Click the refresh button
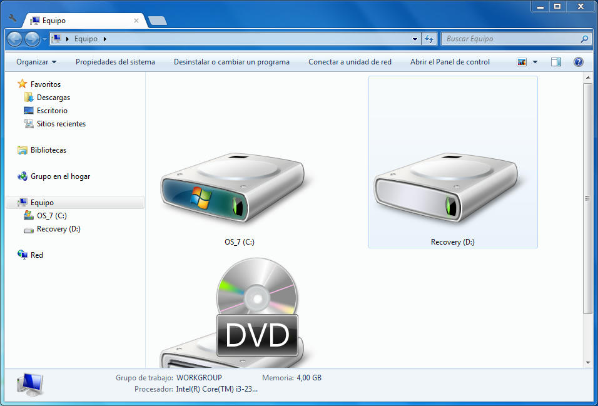Image resolution: width=598 pixels, height=406 pixels. click(429, 39)
